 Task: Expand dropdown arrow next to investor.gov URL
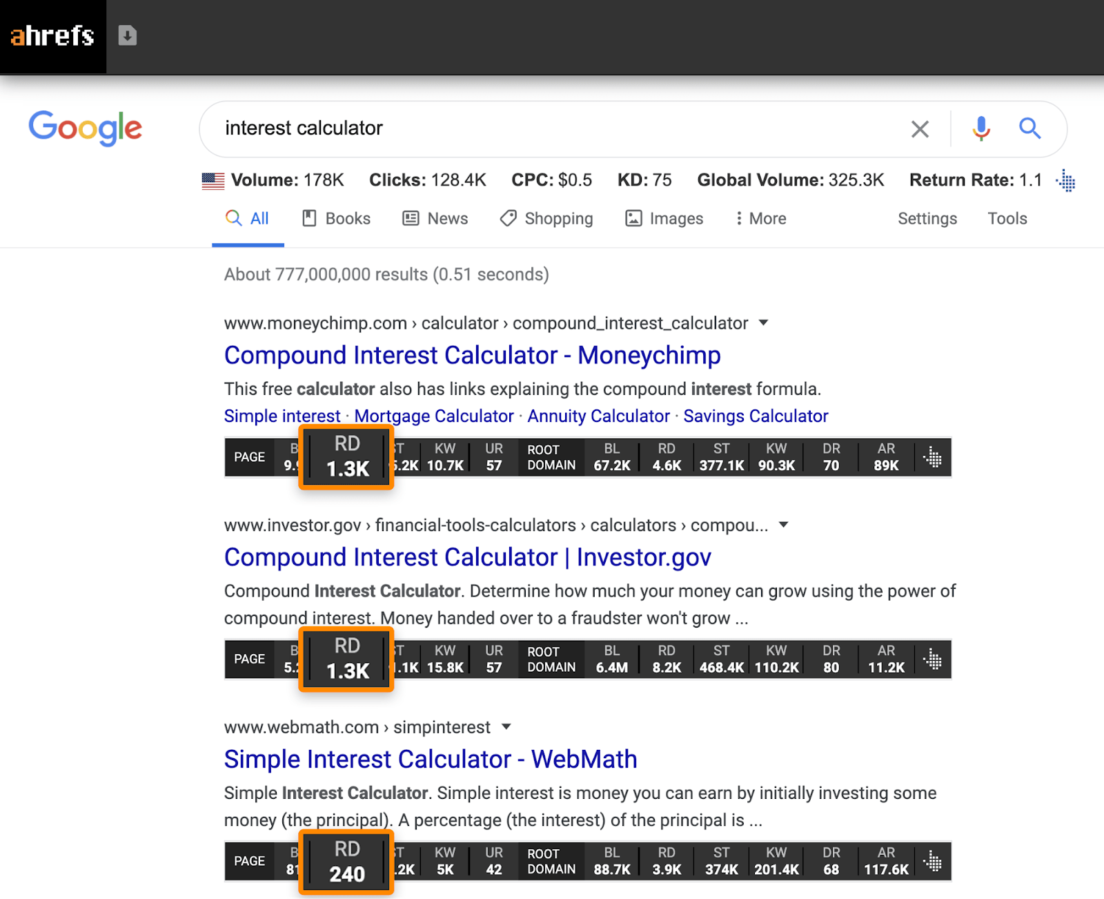coord(784,525)
